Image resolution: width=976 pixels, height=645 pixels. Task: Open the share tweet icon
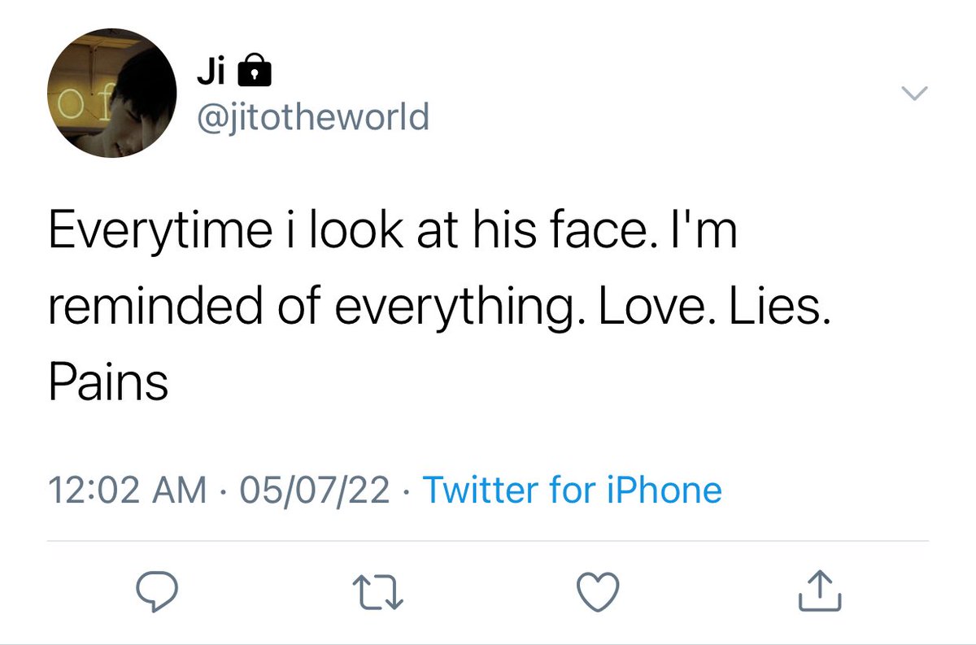[x=819, y=591]
